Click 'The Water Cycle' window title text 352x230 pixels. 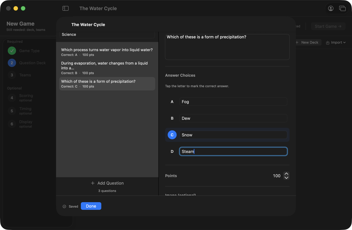(98, 8)
